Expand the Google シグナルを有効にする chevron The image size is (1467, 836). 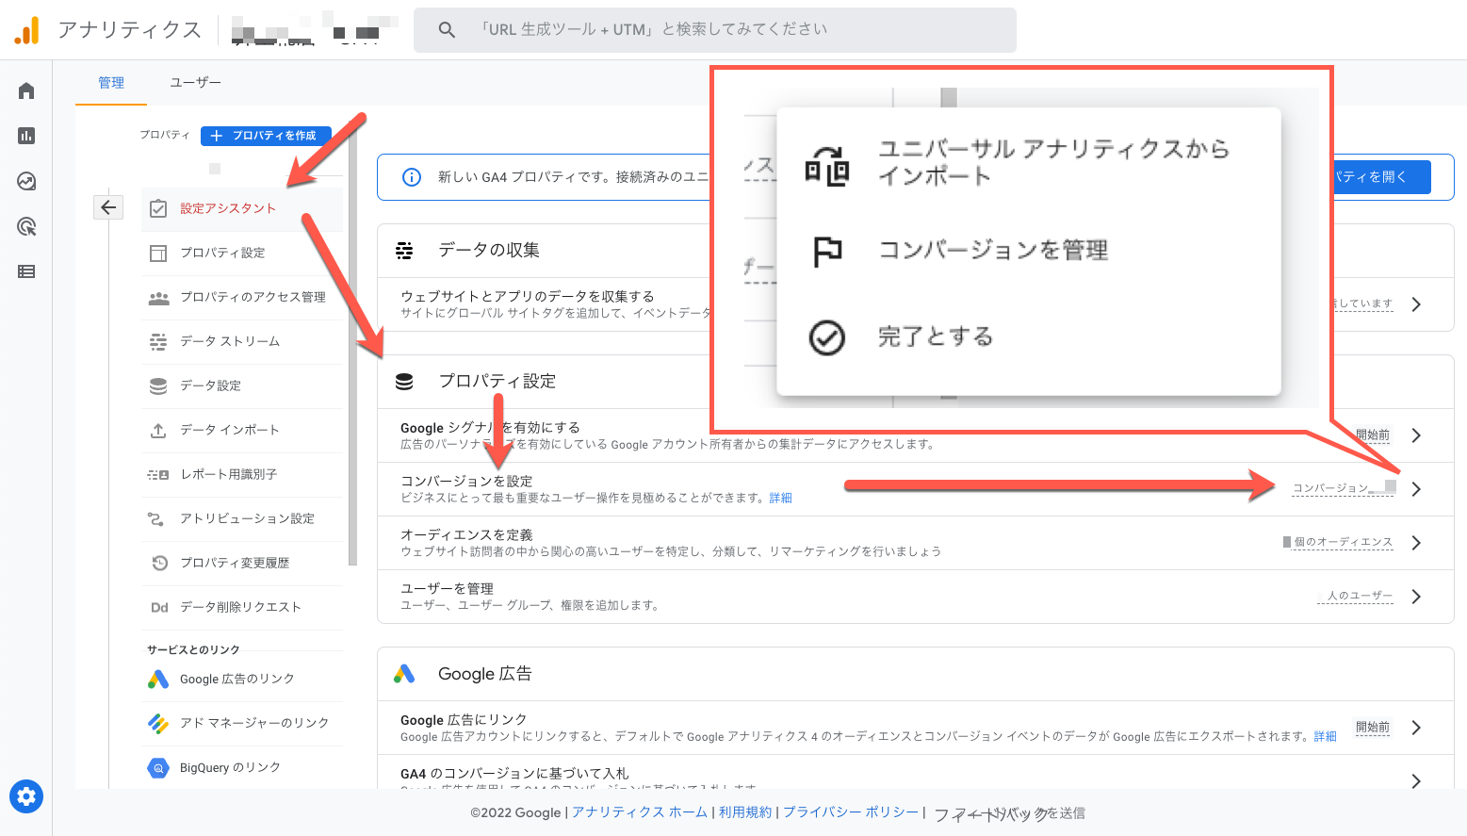tap(1416, 435)
